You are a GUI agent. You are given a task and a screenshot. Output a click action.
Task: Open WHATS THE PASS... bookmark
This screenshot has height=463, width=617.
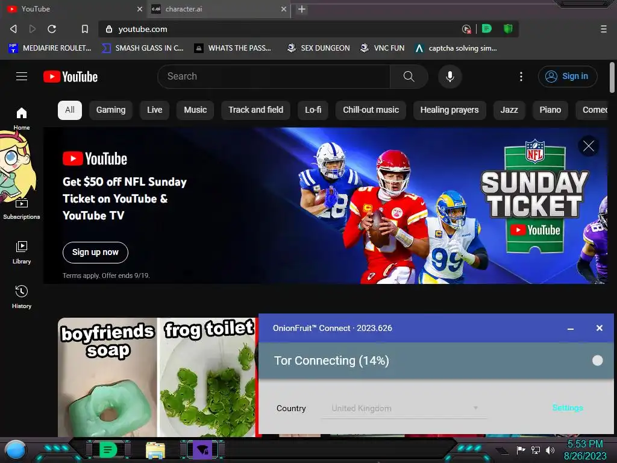click(233, 48)
